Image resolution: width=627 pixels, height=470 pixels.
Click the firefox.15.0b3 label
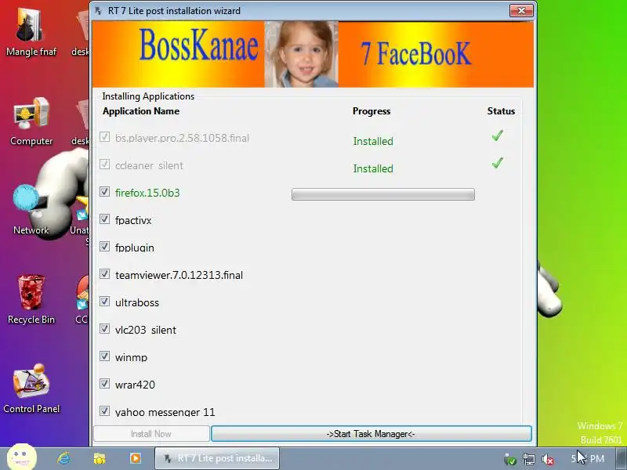tap(147, 193)
